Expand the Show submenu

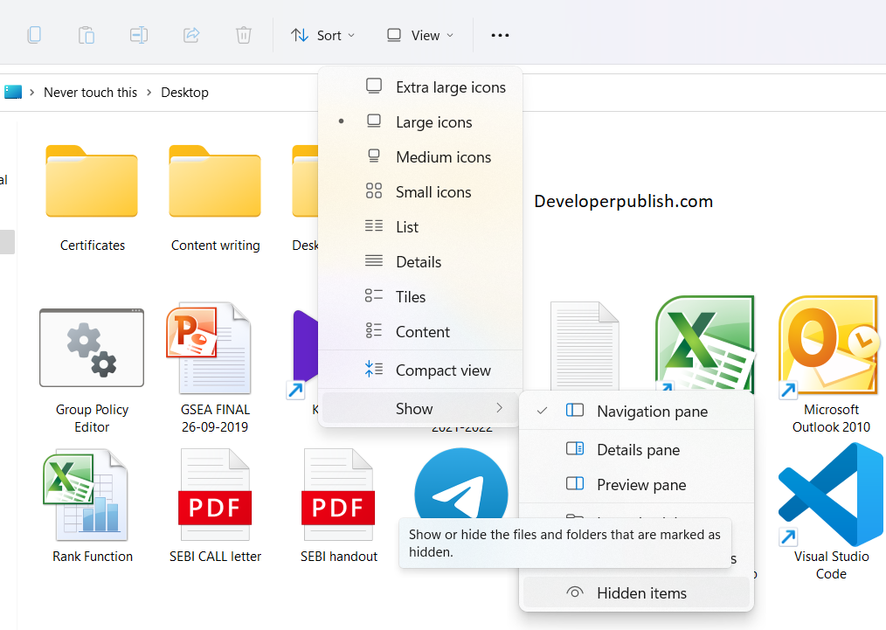(420, 409)
